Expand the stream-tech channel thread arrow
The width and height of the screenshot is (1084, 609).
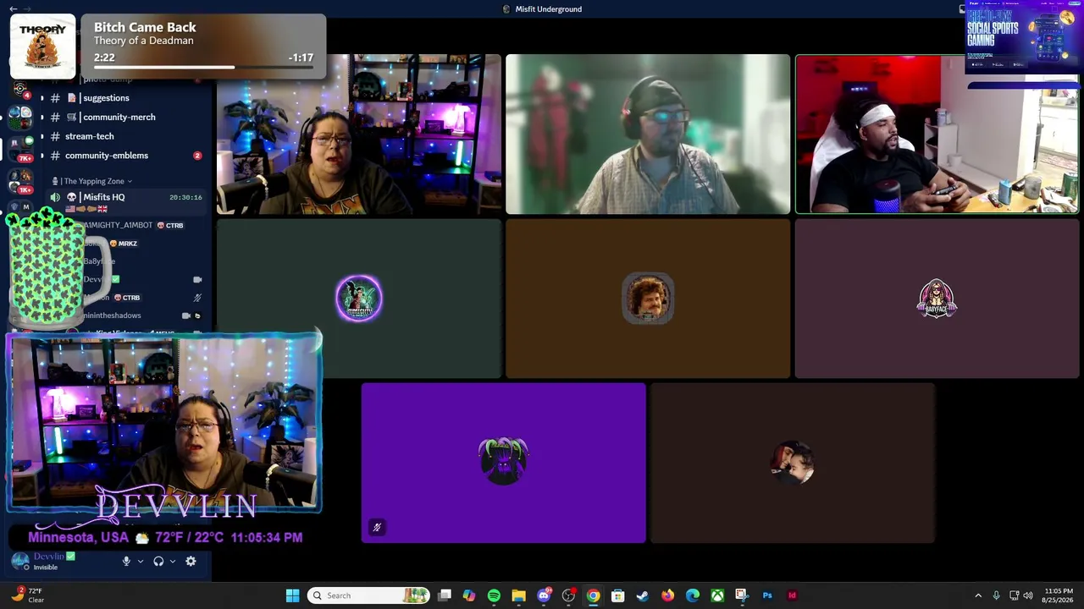pyautogui.click(x=42, y=136)
